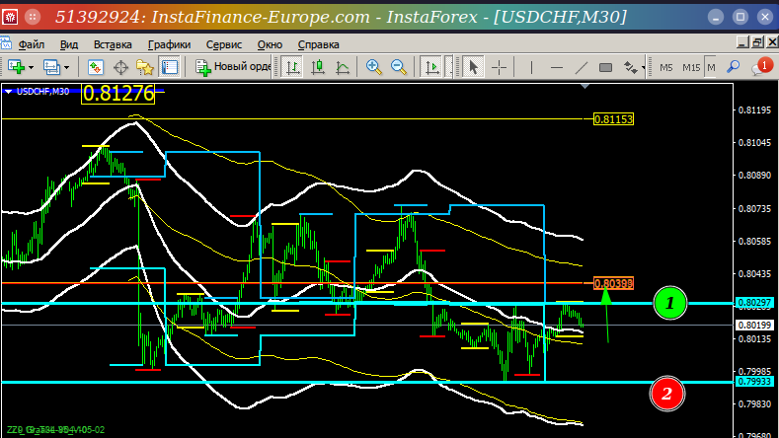Viewport: 779px width, 438px height.
Task: Click 0.80890 on the price scale
Action: (754, 176)
